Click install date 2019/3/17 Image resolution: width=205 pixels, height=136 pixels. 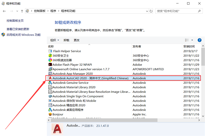click(190, 51)
